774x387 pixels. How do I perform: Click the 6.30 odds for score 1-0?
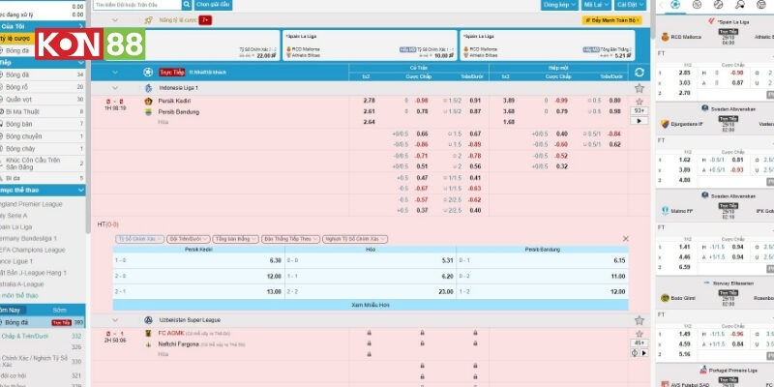click(275, 260)
